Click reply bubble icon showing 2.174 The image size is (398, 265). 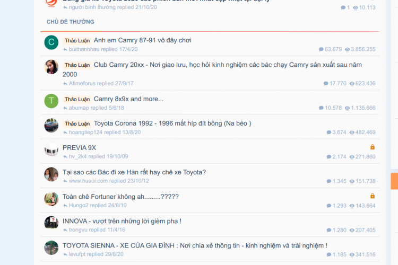329,157
